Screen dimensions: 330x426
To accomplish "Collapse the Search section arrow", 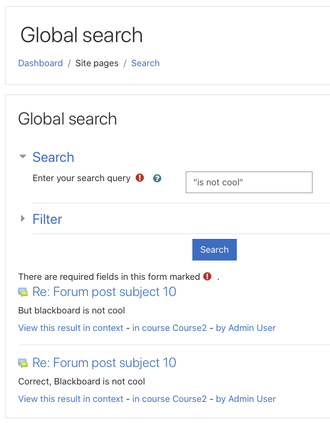I will click(23, 156).
